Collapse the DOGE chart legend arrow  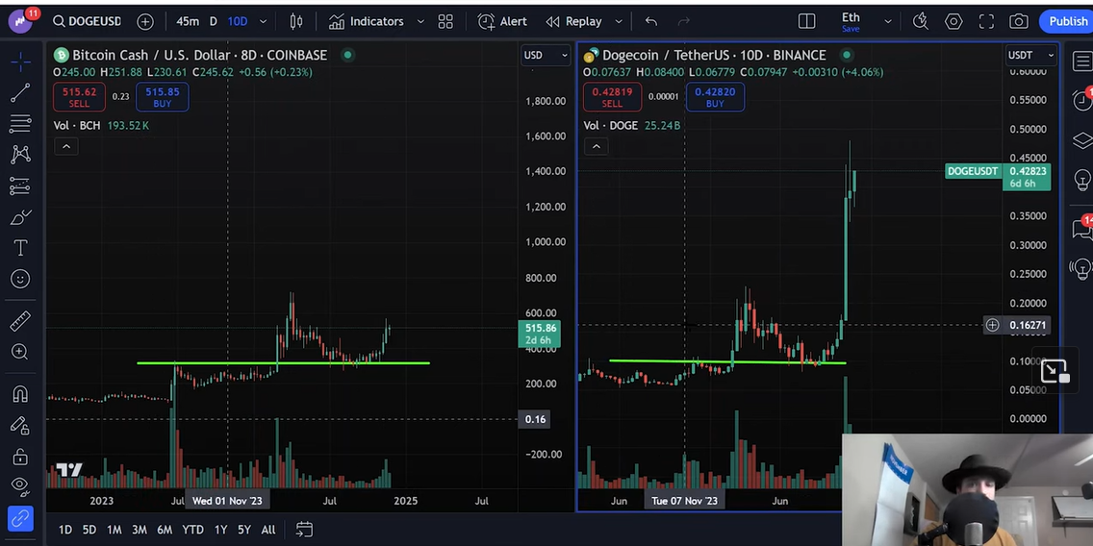coord(596,147)
